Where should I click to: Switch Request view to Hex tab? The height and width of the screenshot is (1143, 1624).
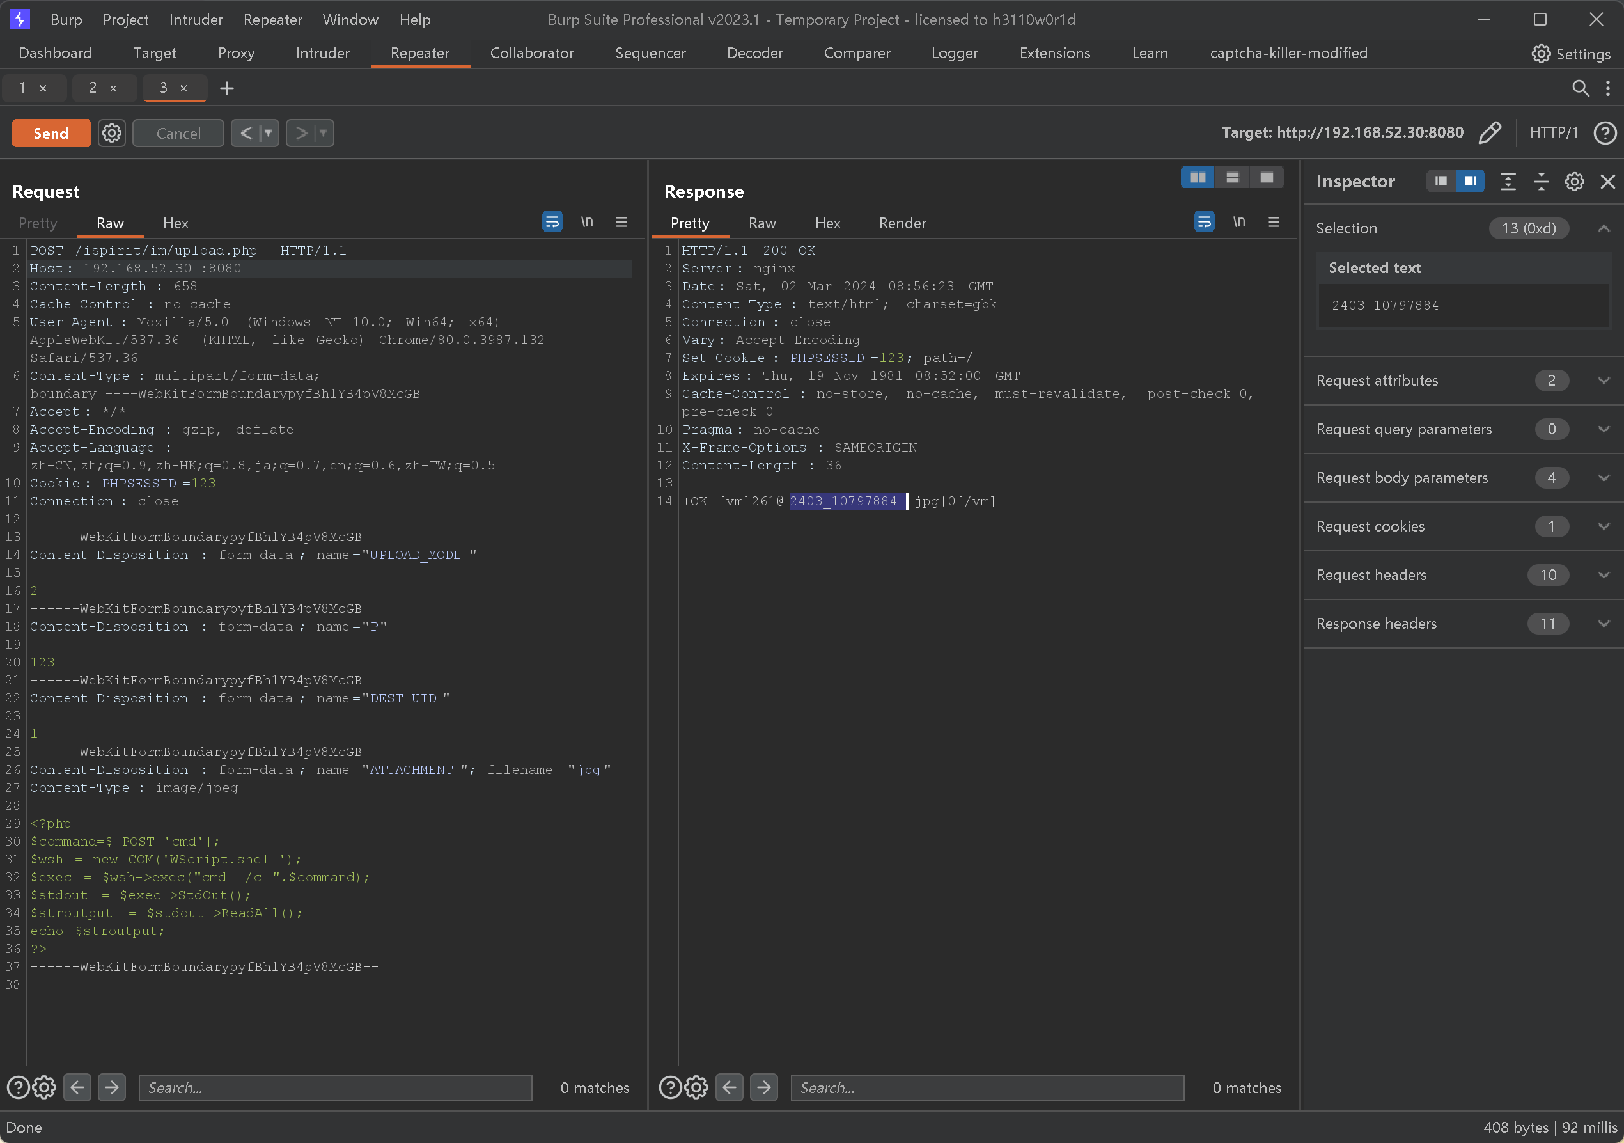coord(175,223)
